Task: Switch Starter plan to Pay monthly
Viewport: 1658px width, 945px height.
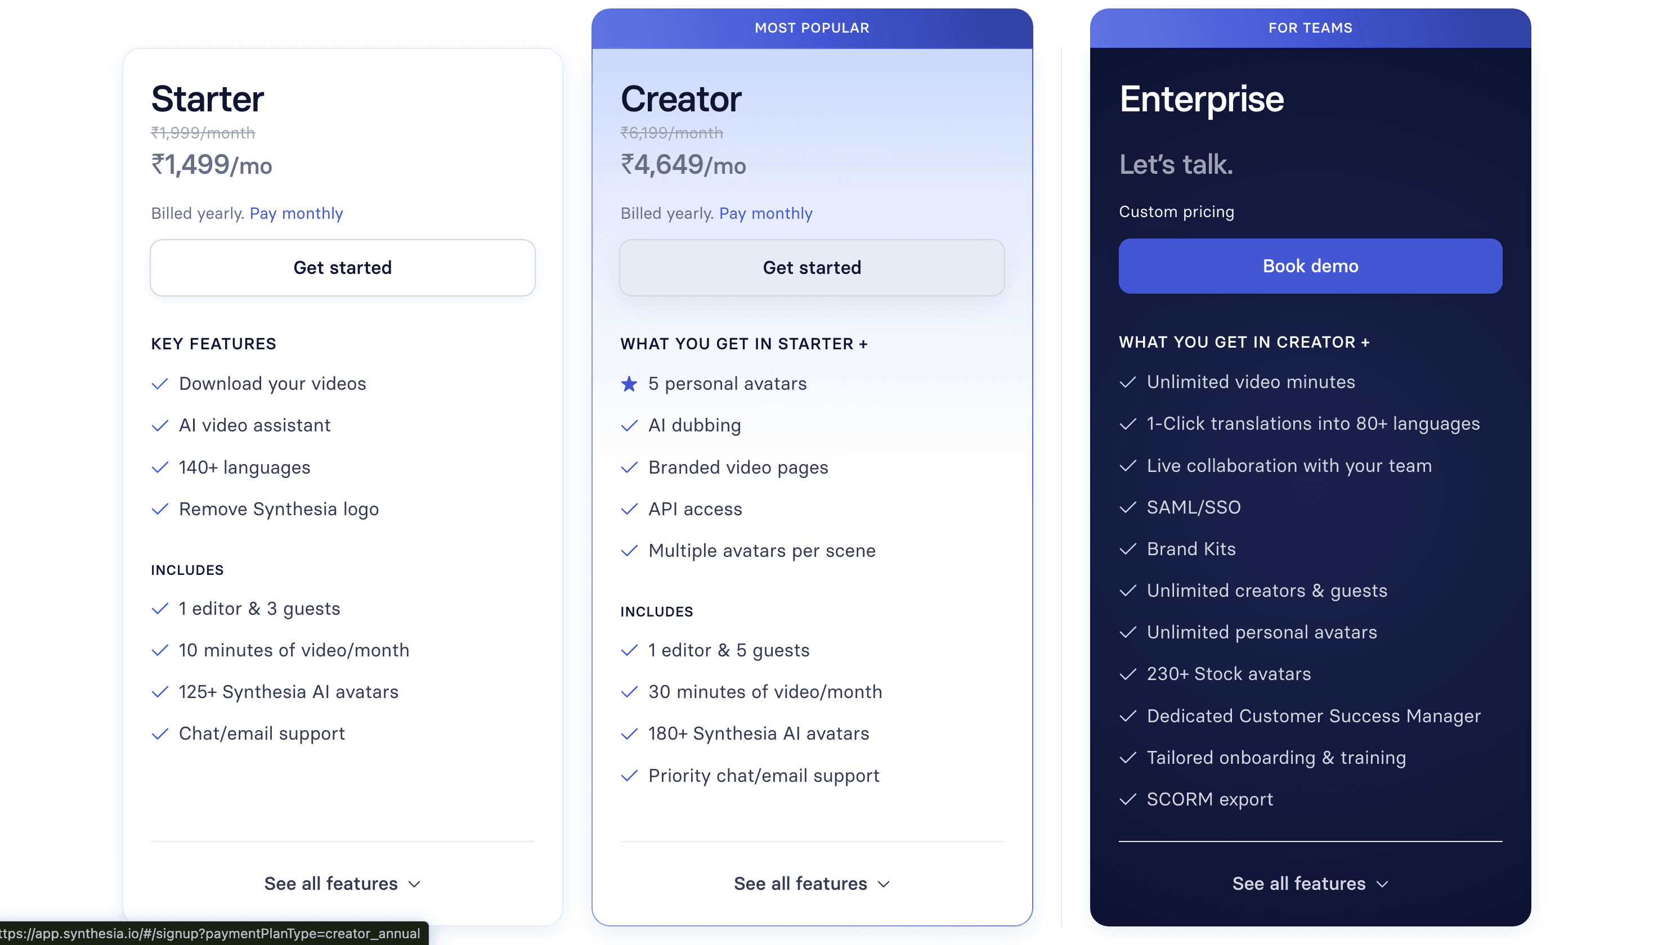Action: tap(296, 214)
